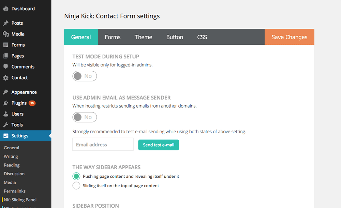The image size is (341, 208).
Task: Open the CSS tab
Action: [x=202, y=37]
